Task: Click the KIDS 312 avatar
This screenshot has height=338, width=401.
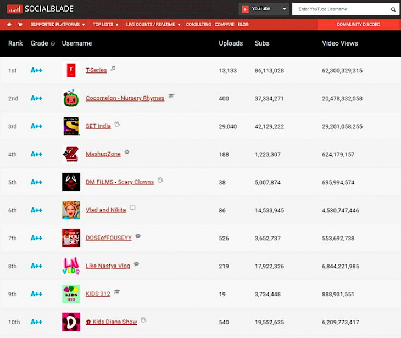Action: (x=71, y=294)
